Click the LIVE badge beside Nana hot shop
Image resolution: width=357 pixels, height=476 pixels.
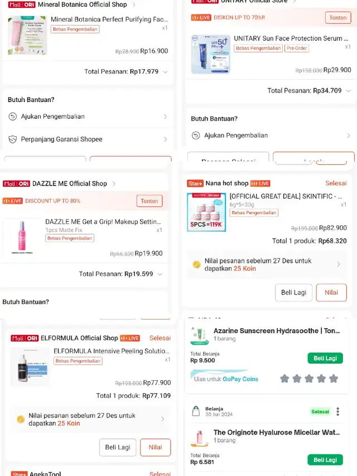click(260, 184)
